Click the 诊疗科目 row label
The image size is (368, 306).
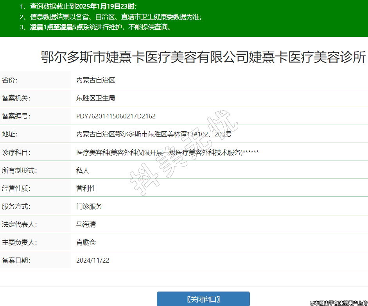coord(16,152)
